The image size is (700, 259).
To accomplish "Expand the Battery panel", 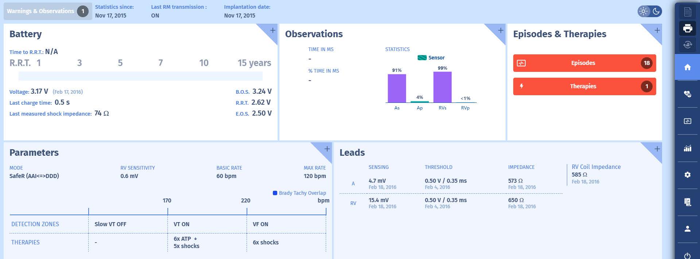I will [x=272, y=30].
